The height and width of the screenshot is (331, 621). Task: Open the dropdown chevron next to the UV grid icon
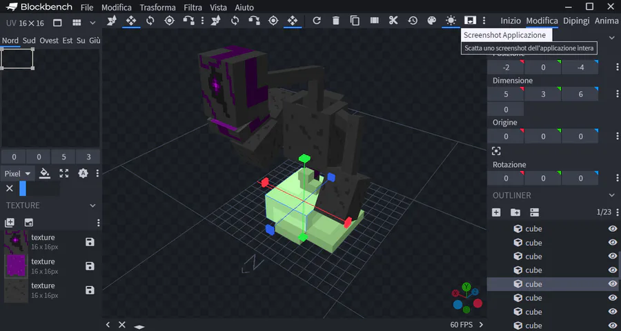coord(92,23)
